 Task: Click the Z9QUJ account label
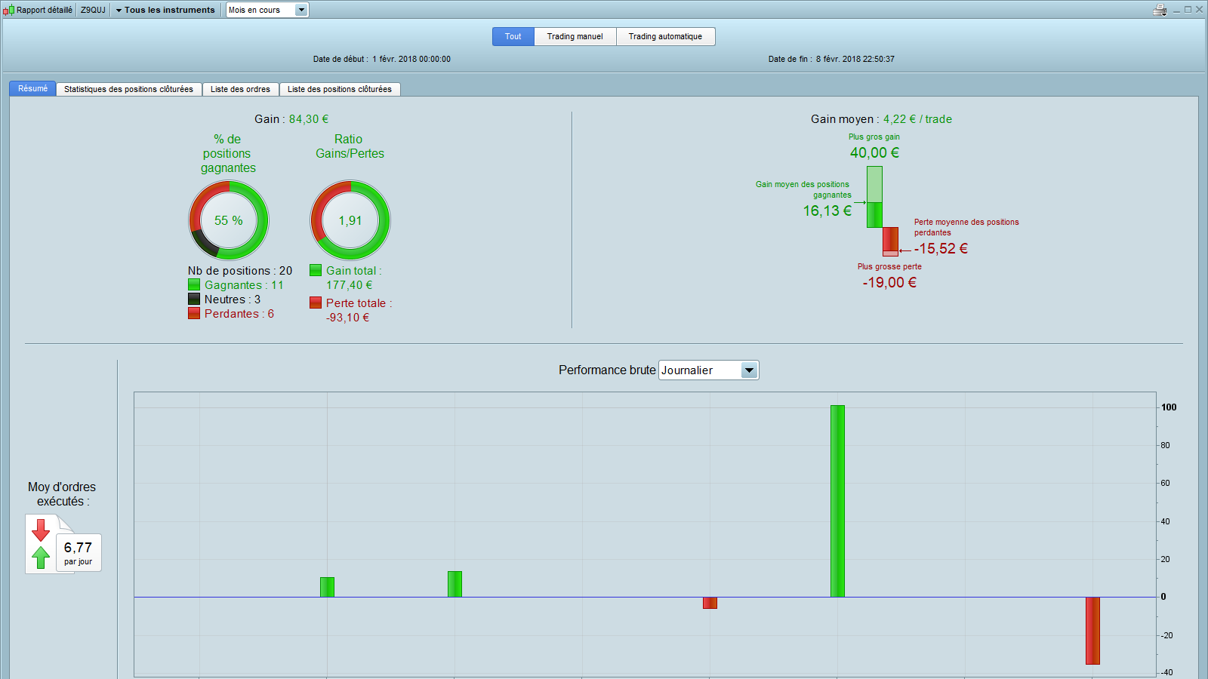click(x=93, y=10)
